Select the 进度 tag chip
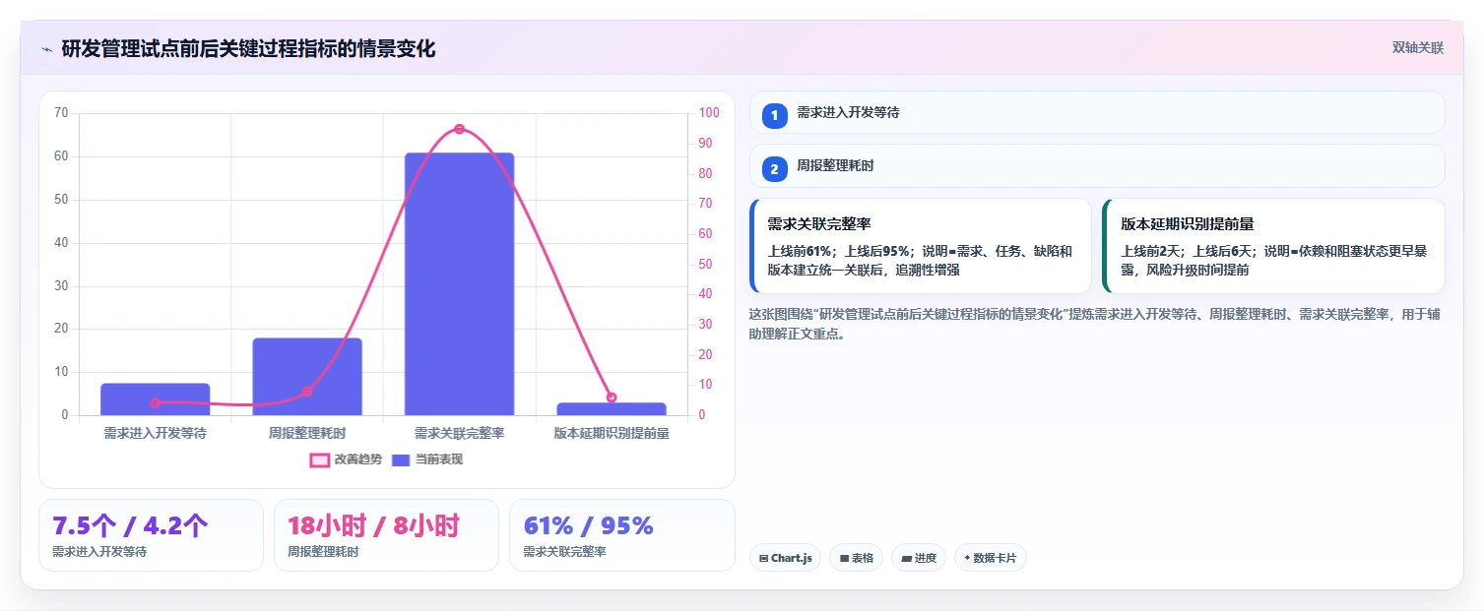1484x611 pixels. point(919,558)
